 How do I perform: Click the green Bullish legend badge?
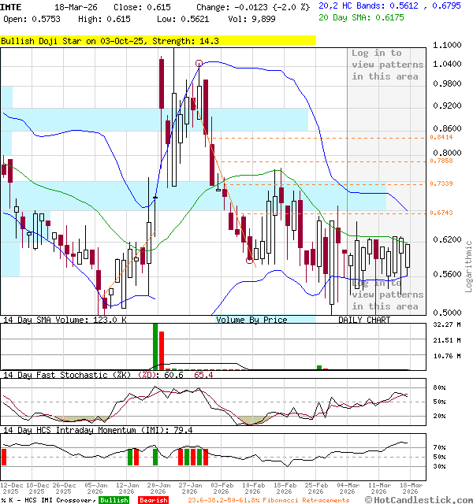click(x=114, y=499)
